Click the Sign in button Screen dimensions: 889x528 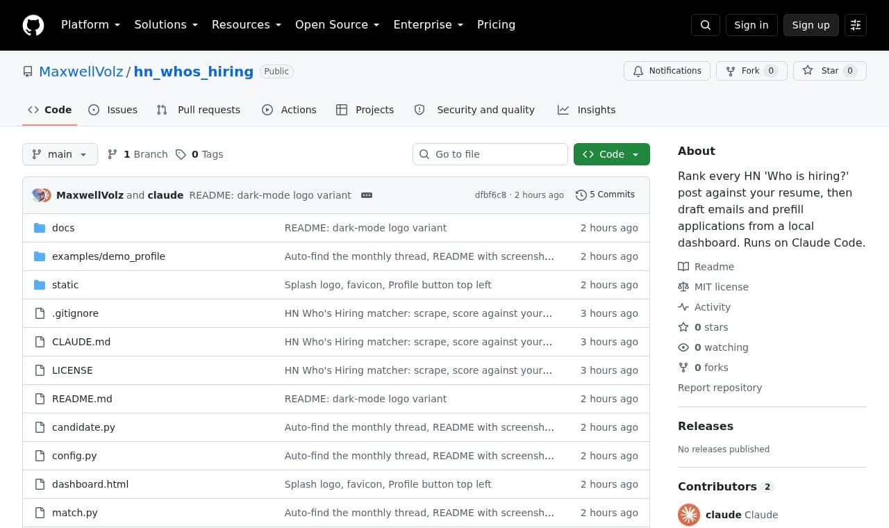(x=751, y=25)
